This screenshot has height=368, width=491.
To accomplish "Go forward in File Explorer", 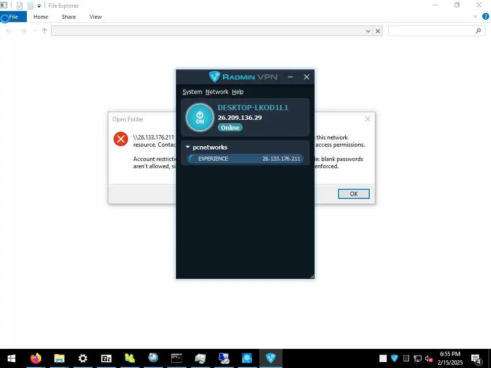I will [23, 31].
